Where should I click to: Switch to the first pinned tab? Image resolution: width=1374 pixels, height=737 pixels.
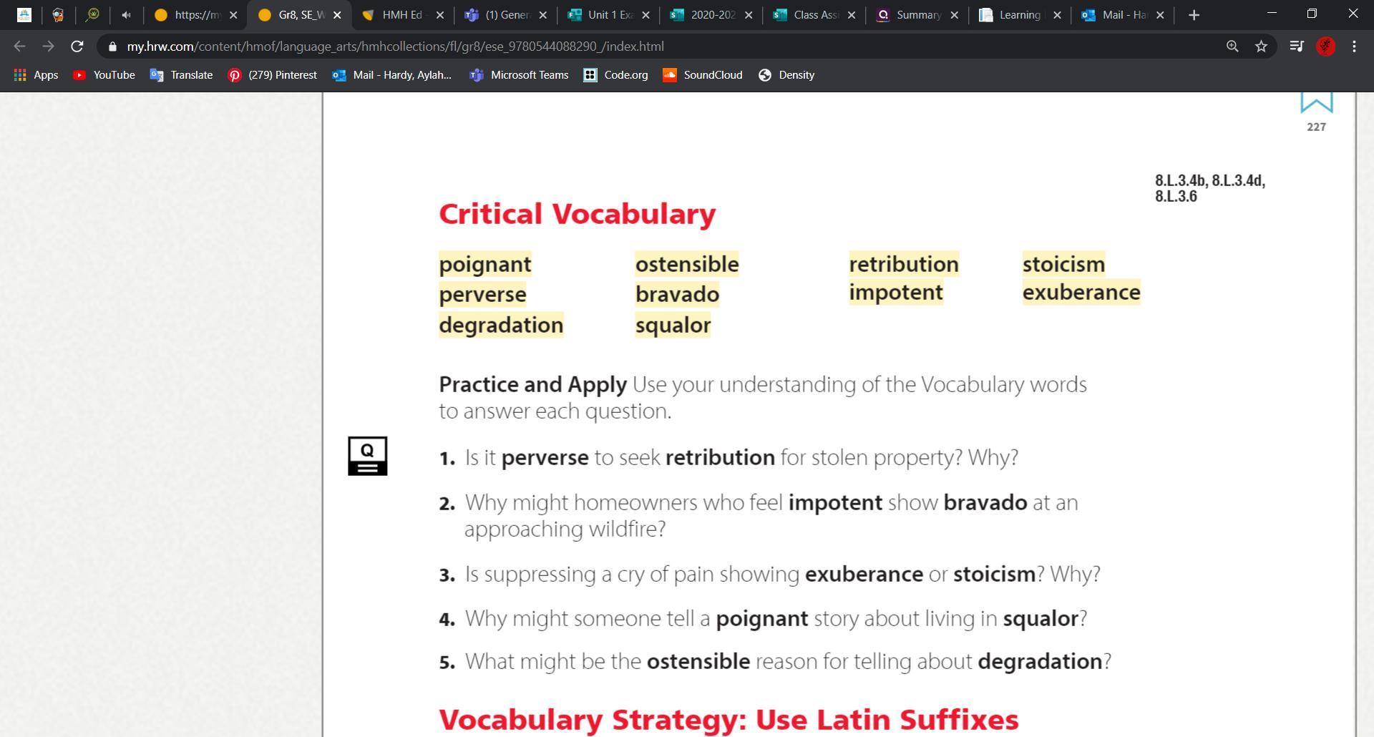[x=24, y=15]
